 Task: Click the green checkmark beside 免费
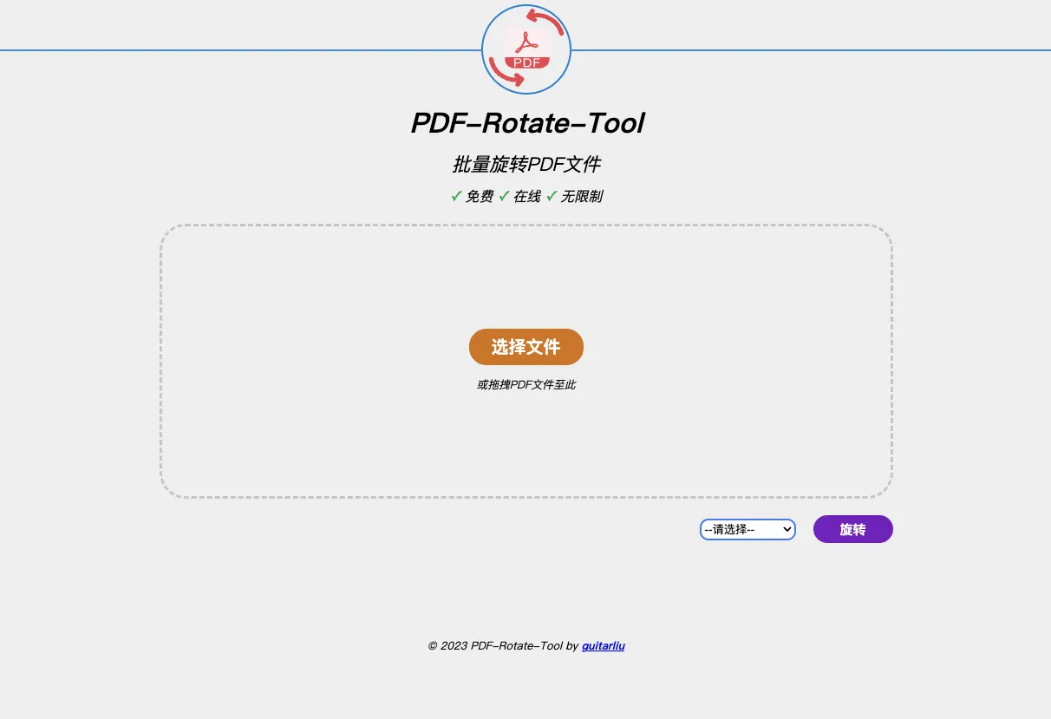click(x=456, y=196)
